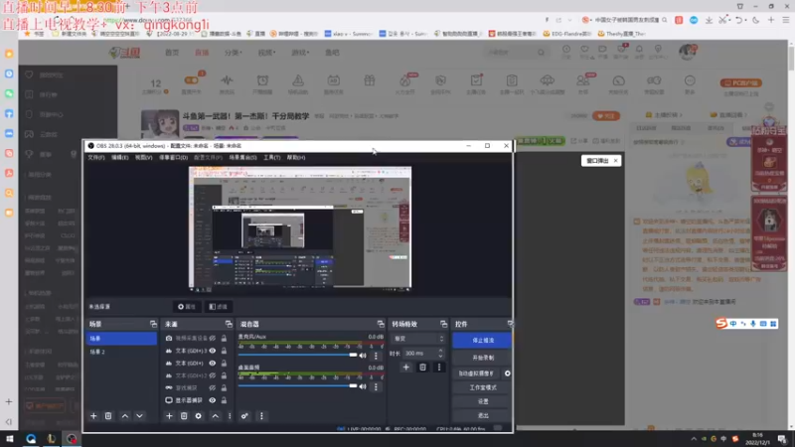Open the OBS File menu
This screenshot has width=795, height=447.
(x=95, y=158)
